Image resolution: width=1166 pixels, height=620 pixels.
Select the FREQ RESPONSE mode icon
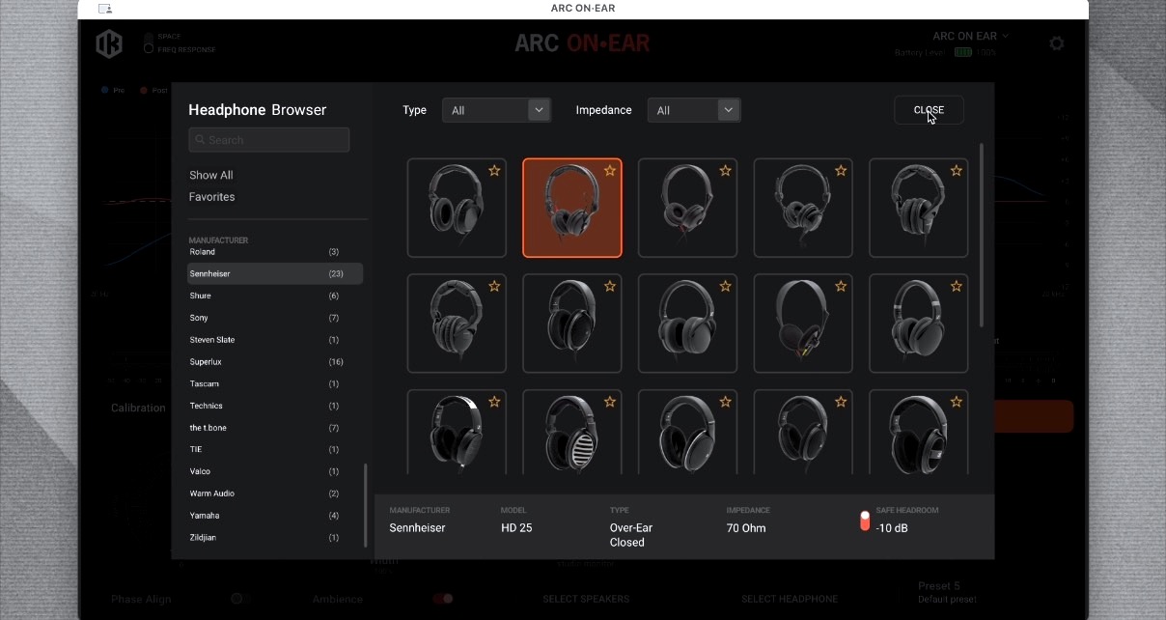tap(147, 47)
